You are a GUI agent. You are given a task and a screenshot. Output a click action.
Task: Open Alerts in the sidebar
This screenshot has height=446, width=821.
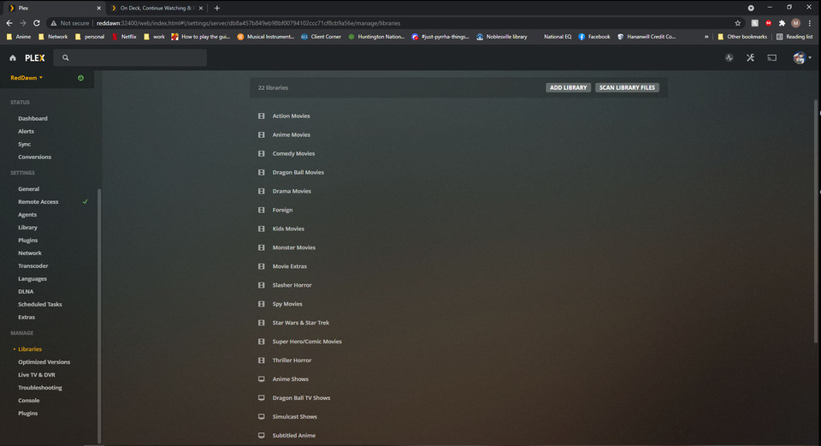tap(26, 132)
